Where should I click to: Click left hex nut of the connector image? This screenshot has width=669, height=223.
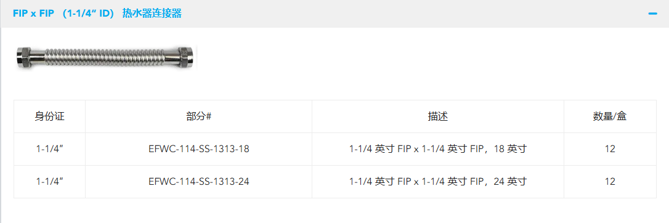(25, 56)
